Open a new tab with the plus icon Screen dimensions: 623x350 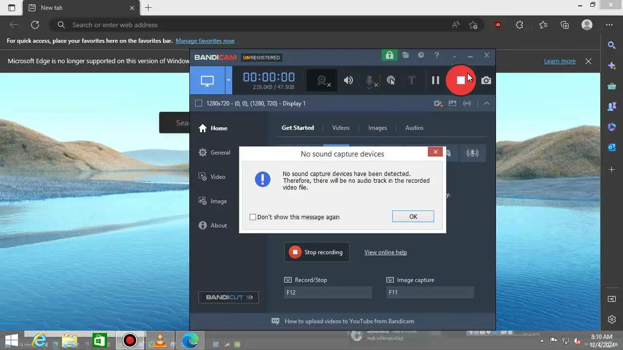click(x=148, y=8)
